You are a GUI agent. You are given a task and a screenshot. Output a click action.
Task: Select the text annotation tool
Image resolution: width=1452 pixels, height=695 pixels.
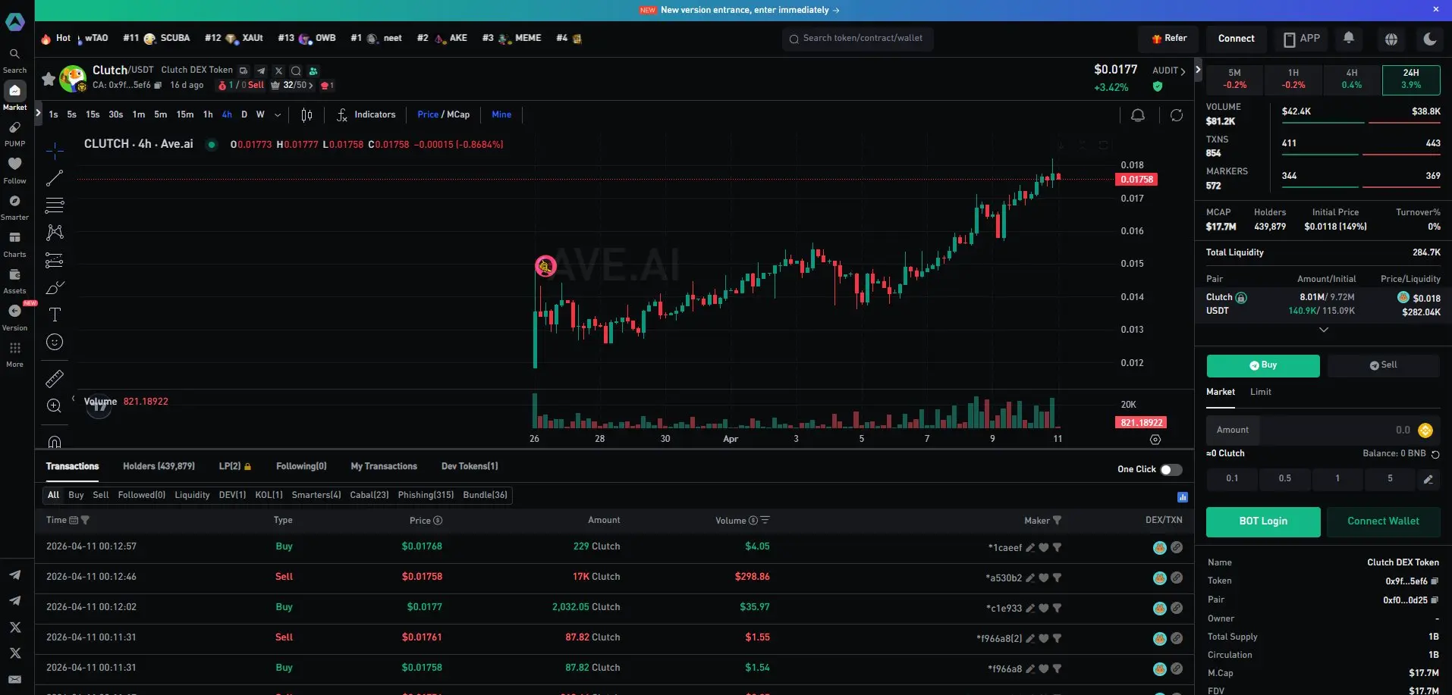coord(55,315)
